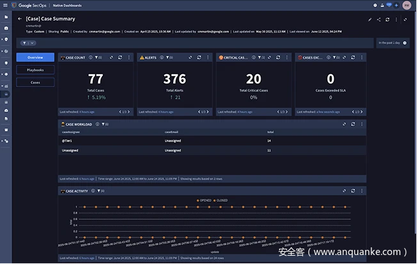The height and width of the screenshot is (264, 417).
Task: Click the share icon in dashboard header
Action: 379,19
